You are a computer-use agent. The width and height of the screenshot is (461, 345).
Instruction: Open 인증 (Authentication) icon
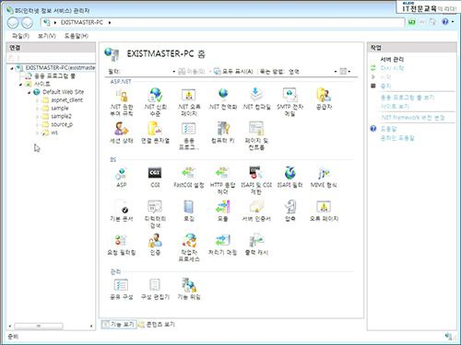(x=155, y=245)
